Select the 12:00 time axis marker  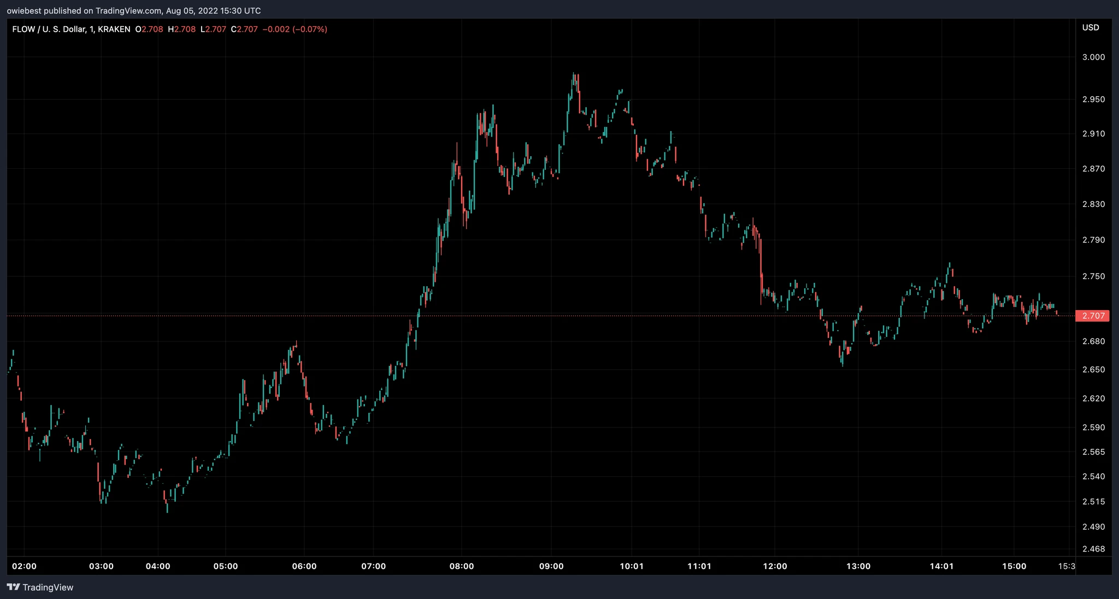coord(775,566)
